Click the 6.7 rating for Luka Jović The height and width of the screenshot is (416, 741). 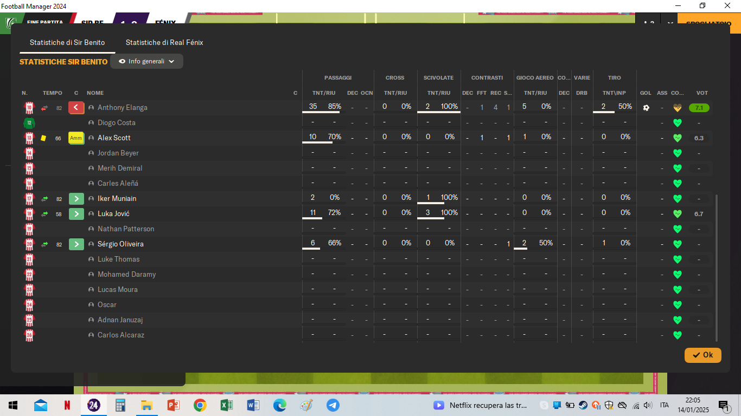coord(699,214)
